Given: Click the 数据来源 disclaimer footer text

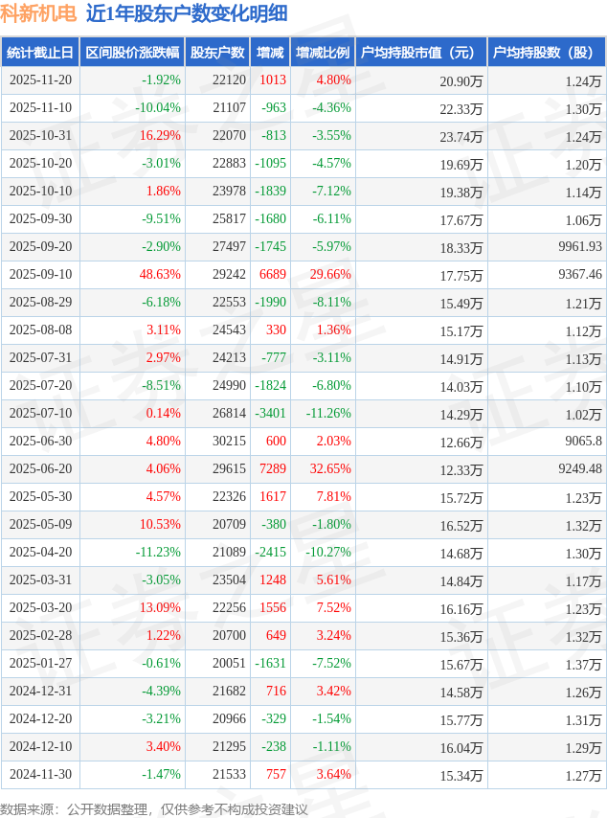Looking at the screenshot, I should point(154,809).
